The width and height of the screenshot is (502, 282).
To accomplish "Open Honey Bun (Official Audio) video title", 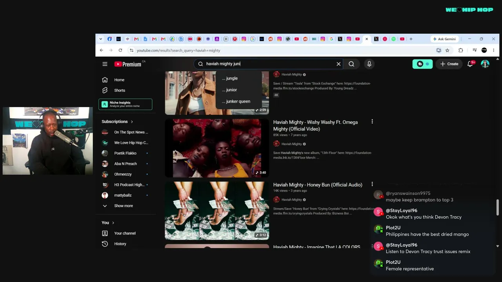I will [x=318, y=184].
